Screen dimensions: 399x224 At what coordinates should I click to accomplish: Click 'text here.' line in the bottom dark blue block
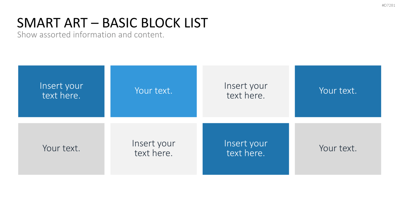[246, 153]
